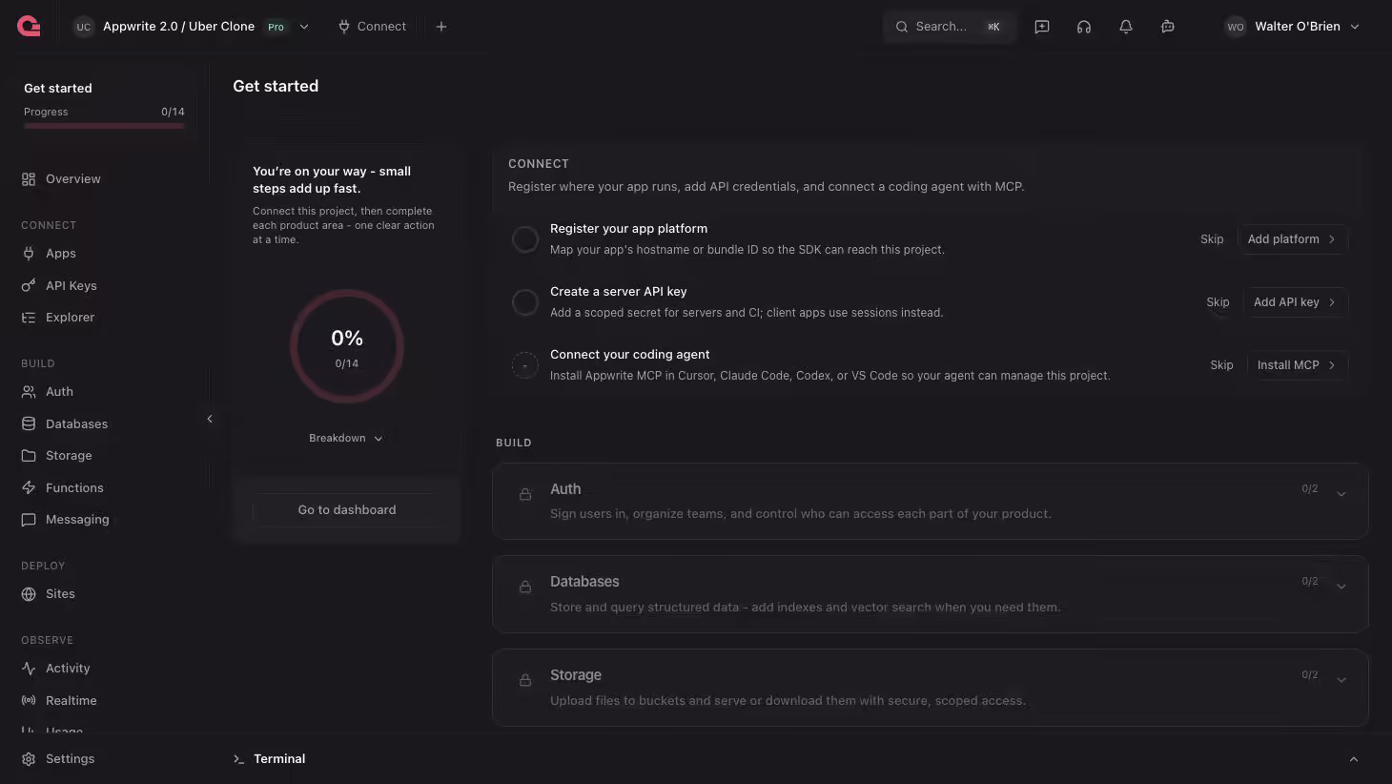The image size is (1392, 784).
Task: Open the notifications bell icon
Action: [x=1126, y=27]
